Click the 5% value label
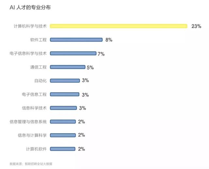This screenshot has width=209, height=169. point(90,67)
